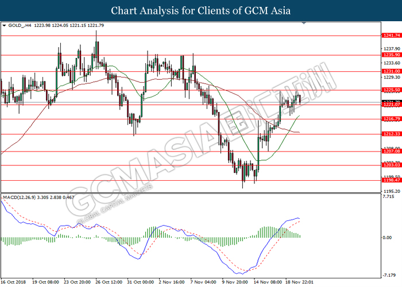Click the 1207.08 red price label
The height and width of the screenshot is (287, 402).
coord(392,151)
